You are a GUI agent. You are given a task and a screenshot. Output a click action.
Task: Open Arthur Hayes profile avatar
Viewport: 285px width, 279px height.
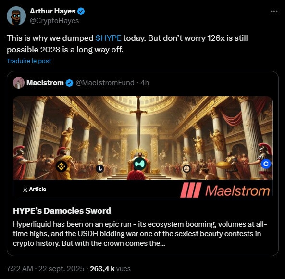click(16, 16)
